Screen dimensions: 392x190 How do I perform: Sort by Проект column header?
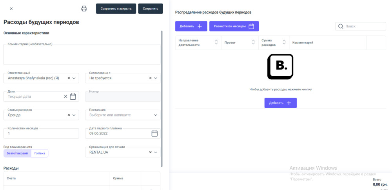coord(253,42)
